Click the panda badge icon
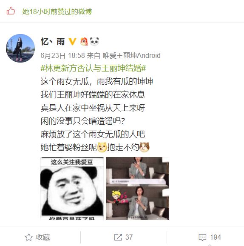The width and height of the screenshot is (244, 246). (x=94, y=42)
